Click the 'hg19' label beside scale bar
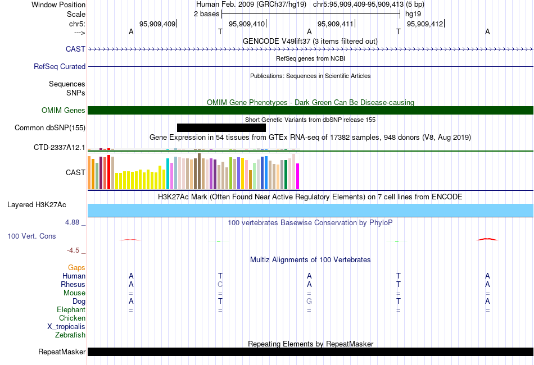The image size is (534, 365). point(413,14)
